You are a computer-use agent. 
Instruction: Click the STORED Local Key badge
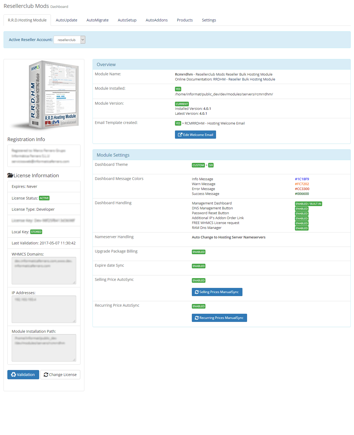(x=36, y=232)
